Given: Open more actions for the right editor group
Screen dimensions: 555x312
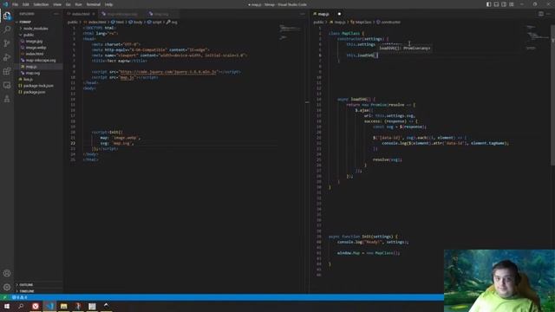Looking at the screenshot, I should pyautogui.click(x=549, y=14).
